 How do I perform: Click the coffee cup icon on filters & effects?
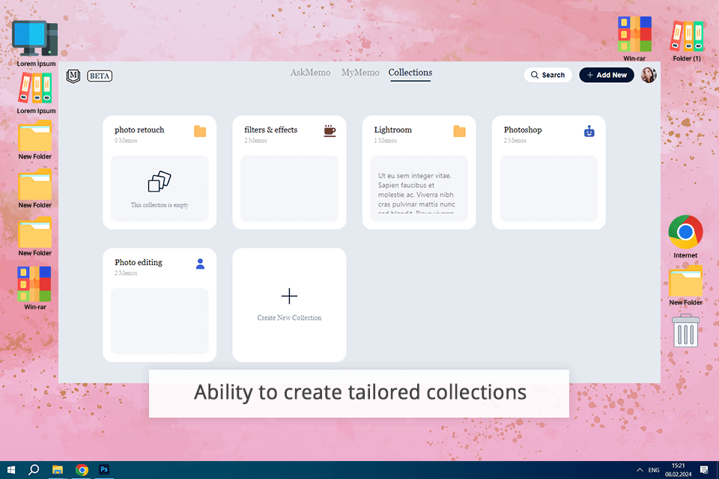click(x=330, y=131)
